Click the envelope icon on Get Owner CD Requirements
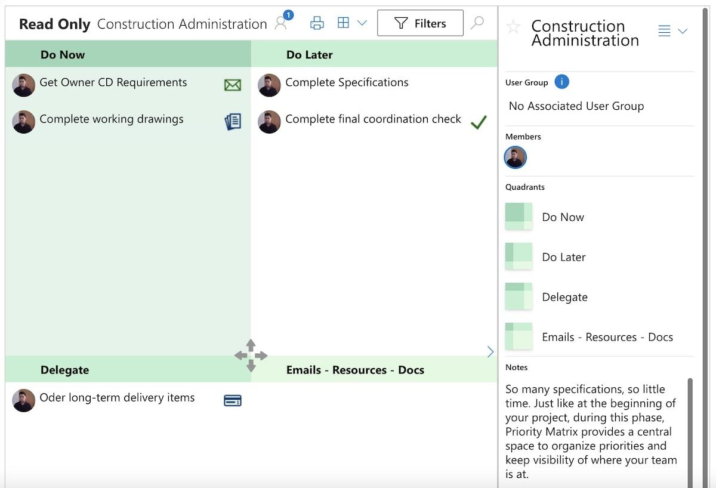The width and height of the screenshot is (716, 488). [x=233, y=85]
